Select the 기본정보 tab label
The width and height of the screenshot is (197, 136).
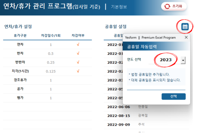(x=119, y=7)
